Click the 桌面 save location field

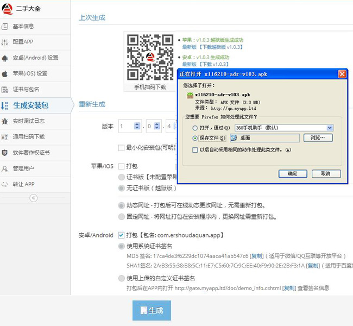click(x=265, y=138)
